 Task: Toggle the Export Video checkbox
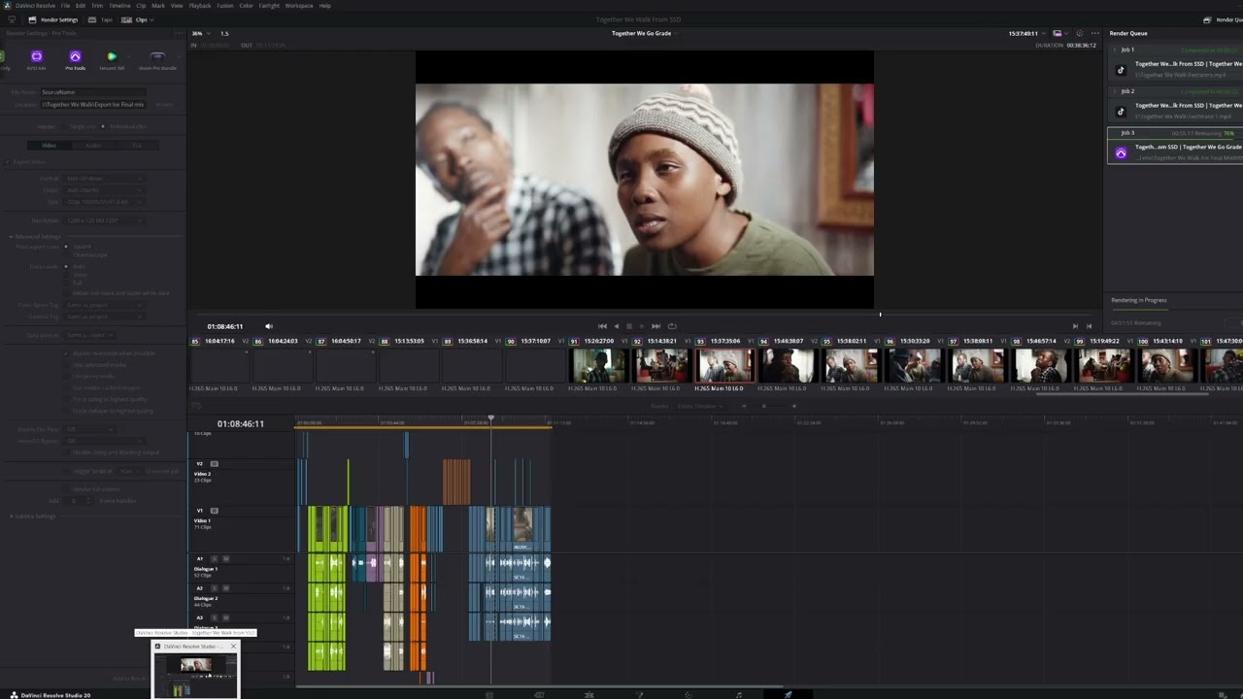tap(8, 162)
